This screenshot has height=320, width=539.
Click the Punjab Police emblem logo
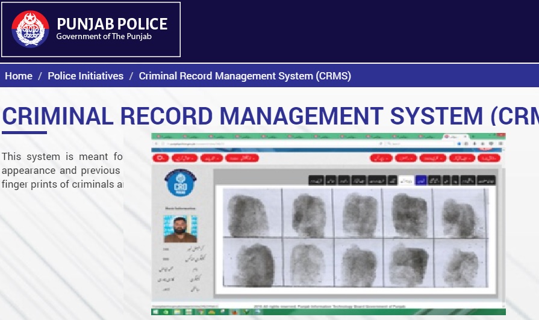30,29
